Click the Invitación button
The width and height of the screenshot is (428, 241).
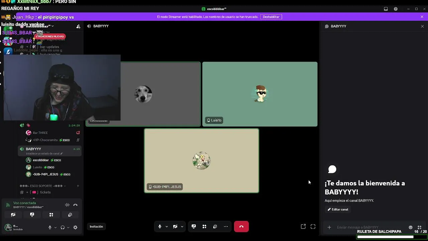(x=96, y=227)
